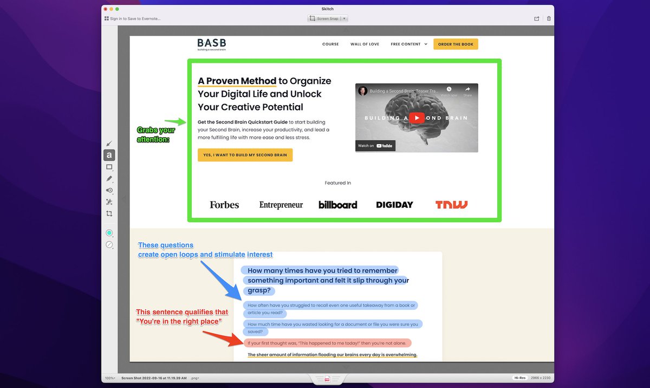The image size is (650, 388).
Task: Click the file name Screen Shot 2022-09-16
Action: pos(154,378)
